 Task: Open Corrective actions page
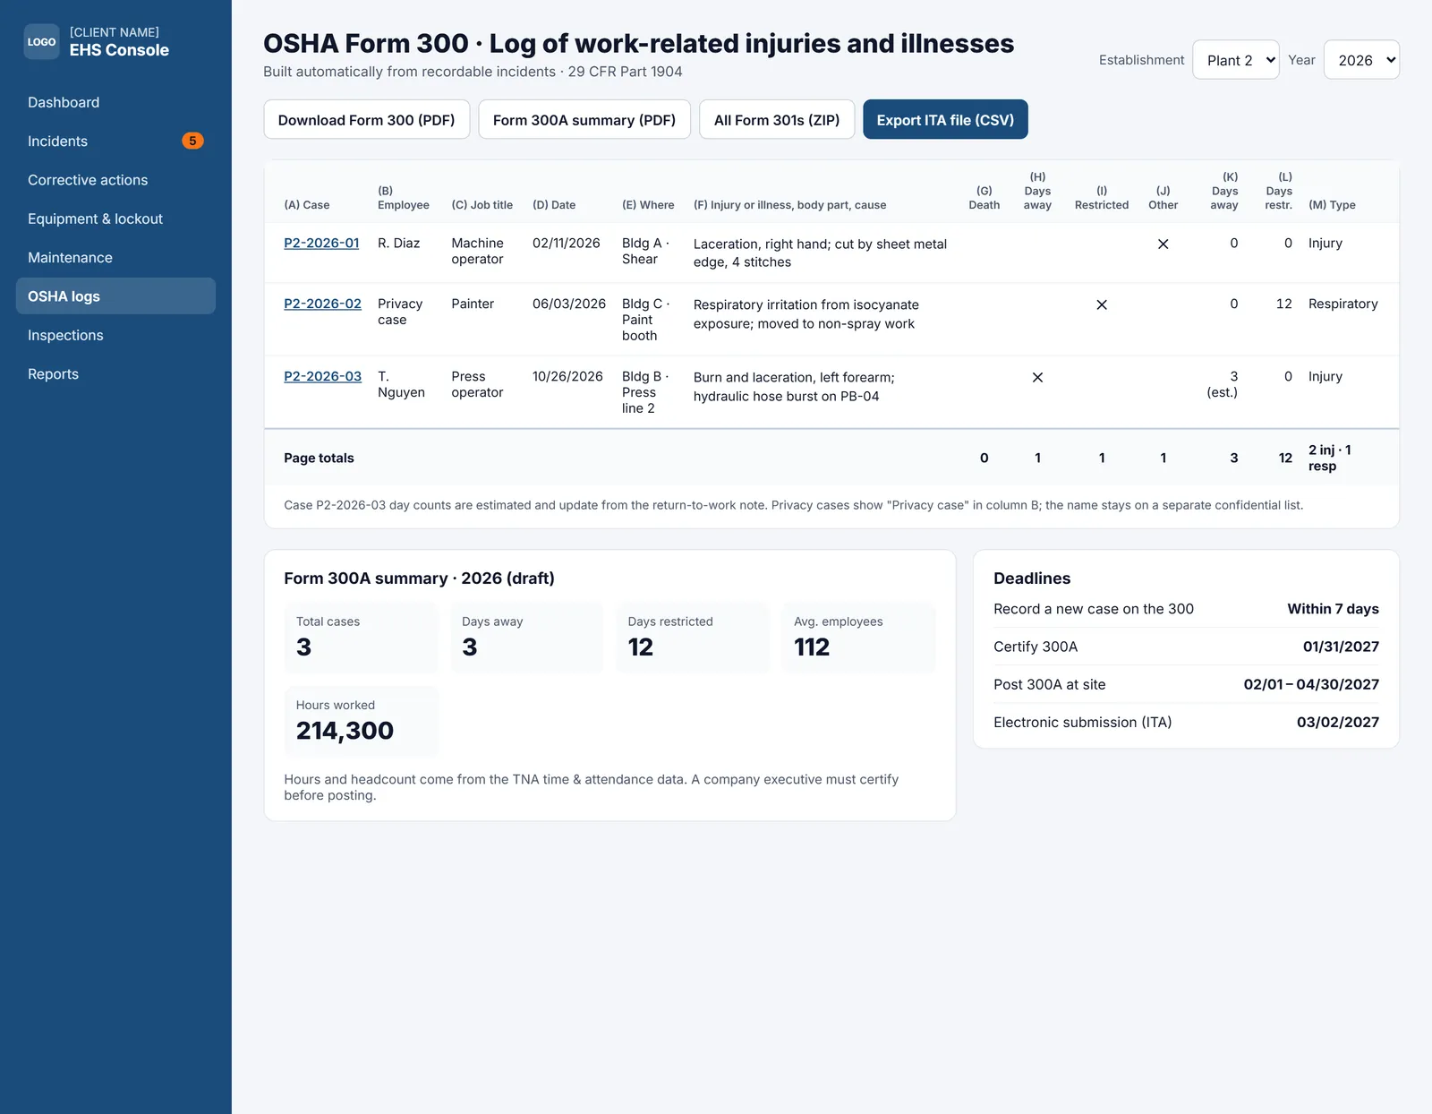[x=115, y=180]
